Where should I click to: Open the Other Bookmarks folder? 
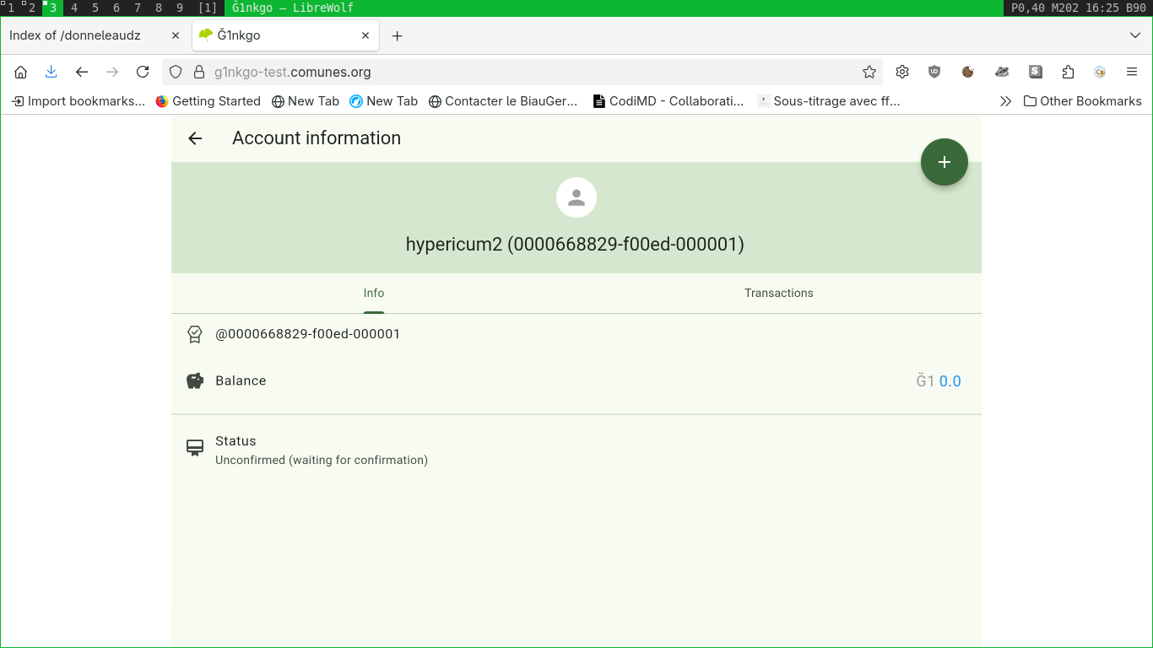1082,101
